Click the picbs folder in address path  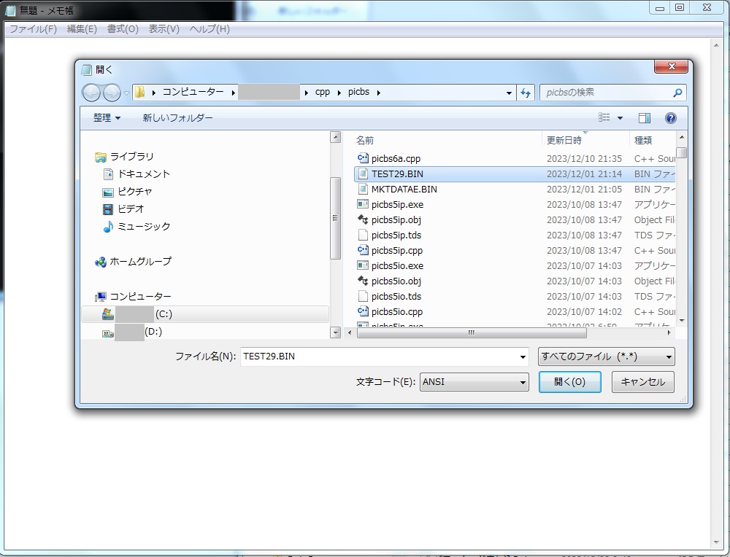tap(358, 92)
